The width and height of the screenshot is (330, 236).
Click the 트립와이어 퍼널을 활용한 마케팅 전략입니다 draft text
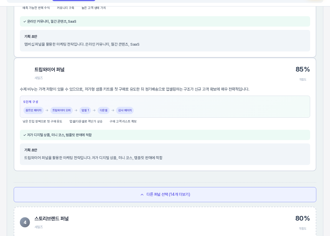point(93,158)
